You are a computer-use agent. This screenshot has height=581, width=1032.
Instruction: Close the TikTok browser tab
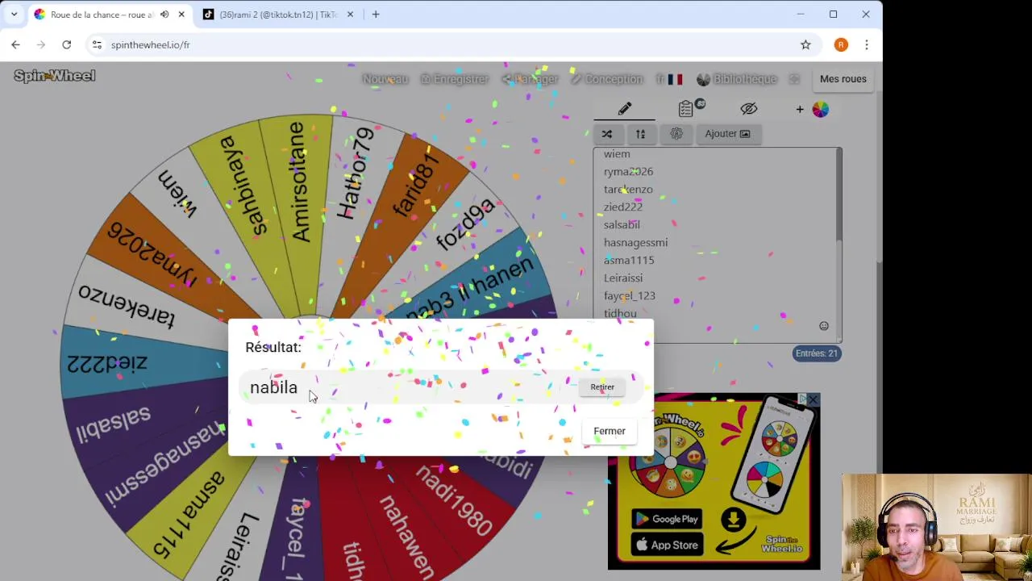(350, 15)
